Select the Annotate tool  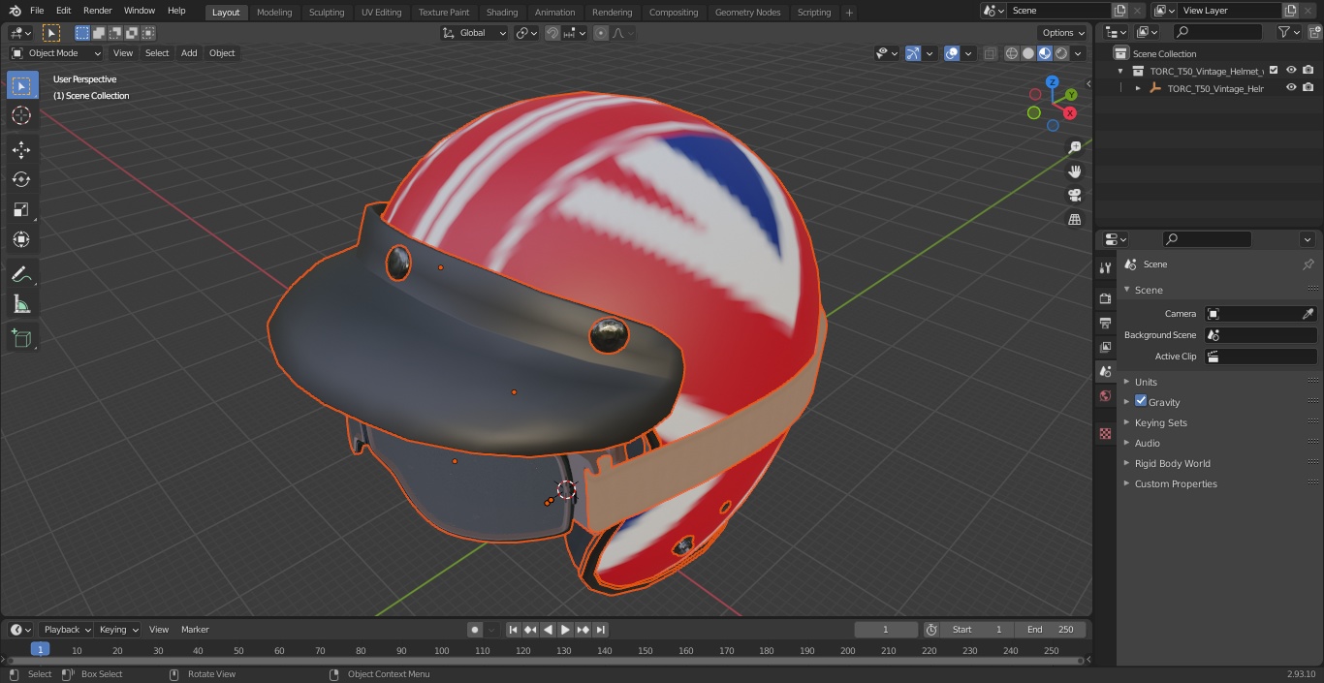pos(21,274)
